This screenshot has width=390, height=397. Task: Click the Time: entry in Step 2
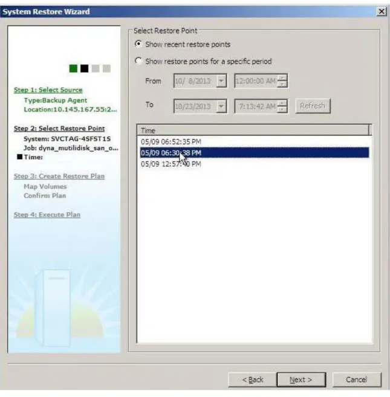pos(33,157)
